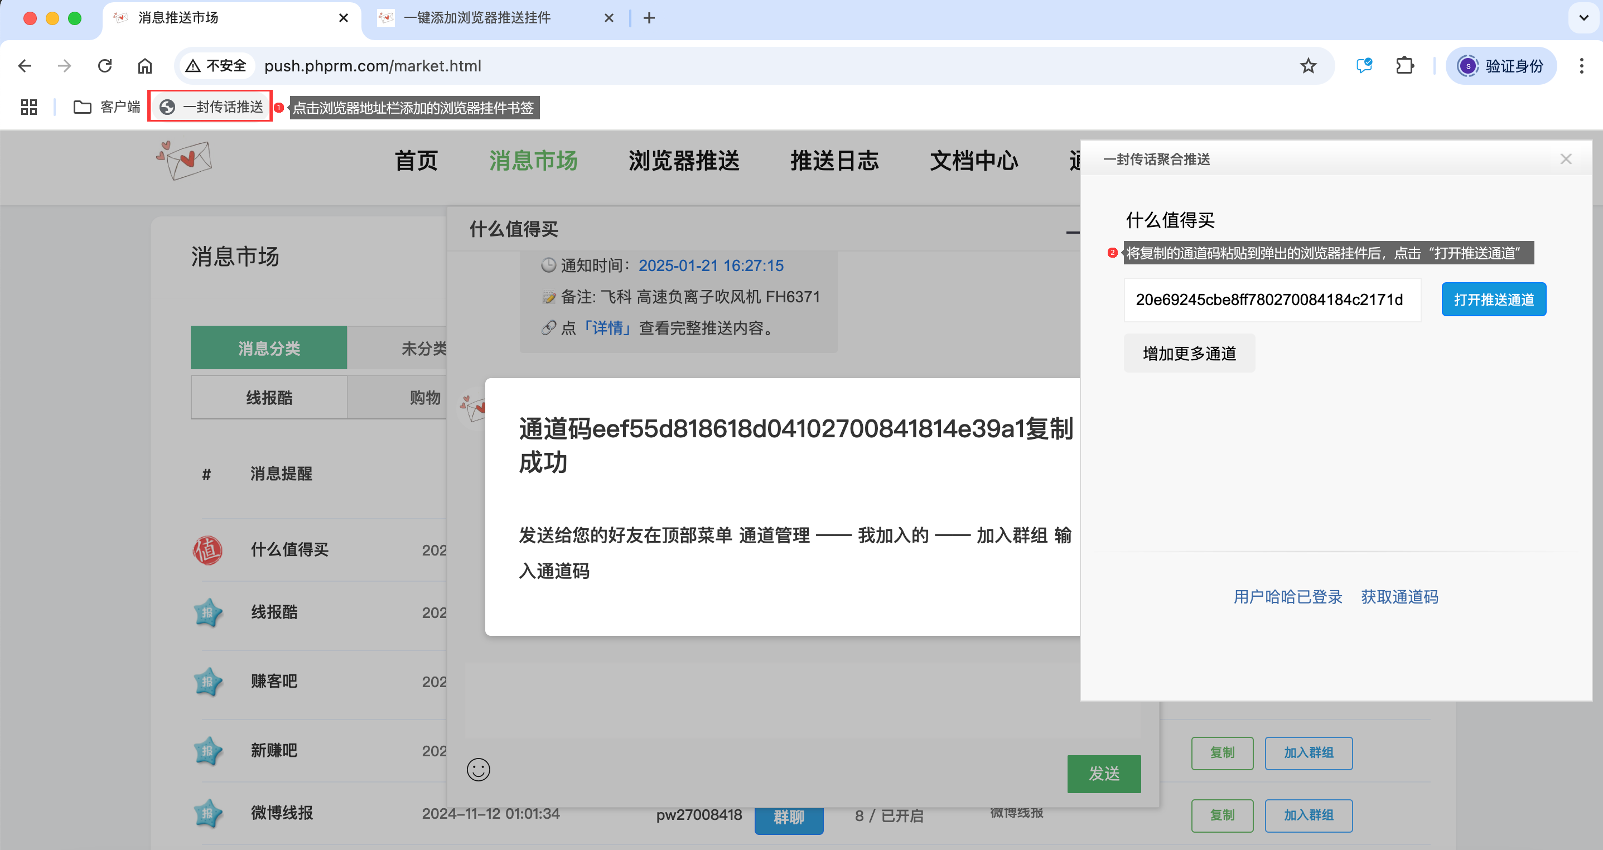1603x850 pixels.
Task: Click the pw27008418 channel ID text
Action: [x=698, y=815]
